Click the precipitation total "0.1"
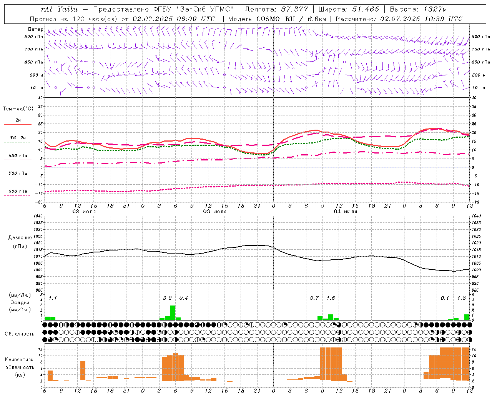492x394 pixels. click(445, 298)
